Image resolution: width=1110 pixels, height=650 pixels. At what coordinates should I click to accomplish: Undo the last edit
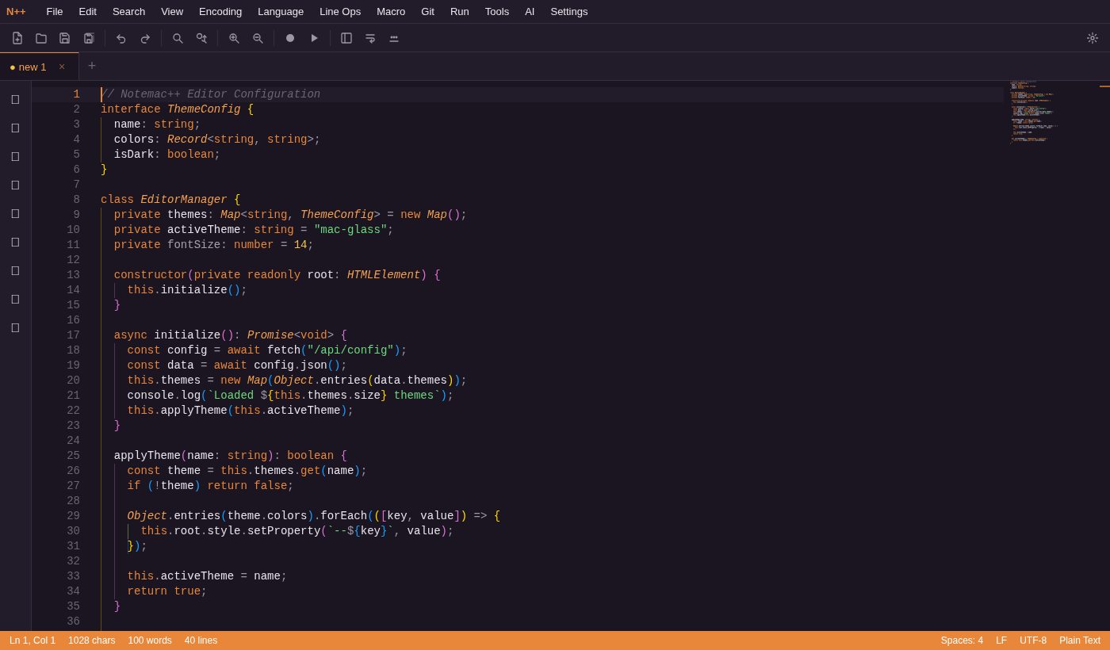pos(121,37)
